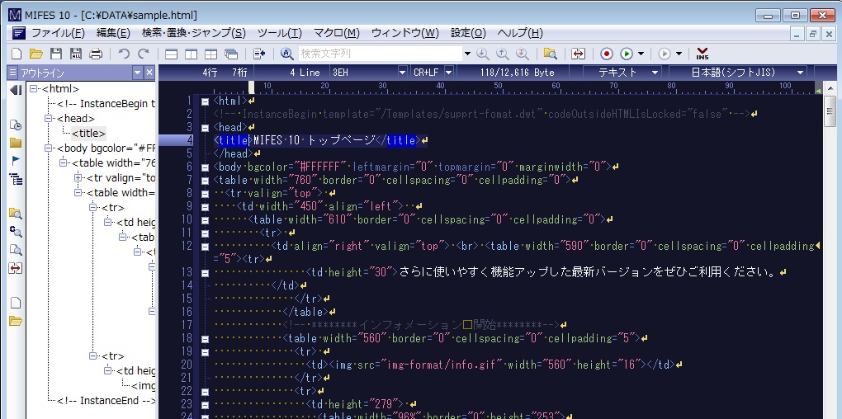Click the document magnifier sidebar icon
The height and width of the screenshot is (419, 842).
[17, 250]
